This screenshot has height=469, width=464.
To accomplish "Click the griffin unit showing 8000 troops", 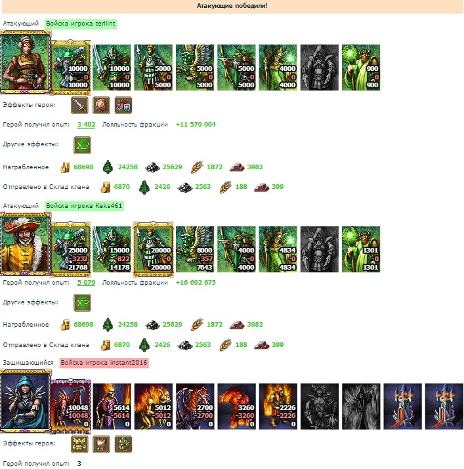I will 195,249.
